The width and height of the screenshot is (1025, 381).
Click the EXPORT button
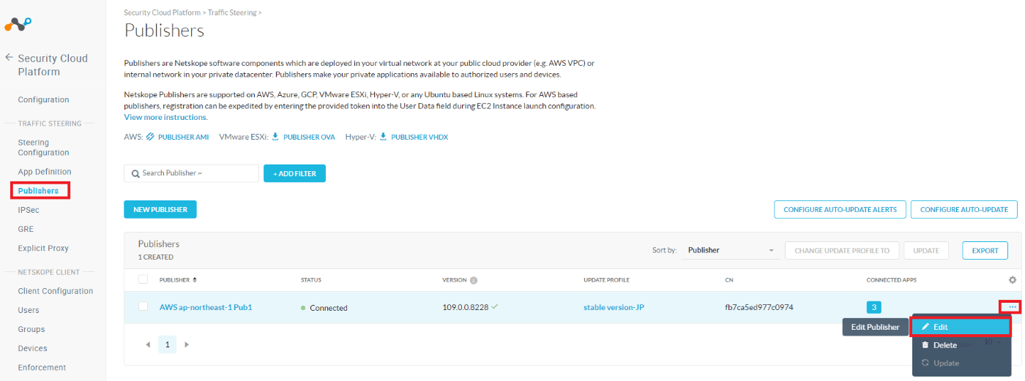click(985, 250)
